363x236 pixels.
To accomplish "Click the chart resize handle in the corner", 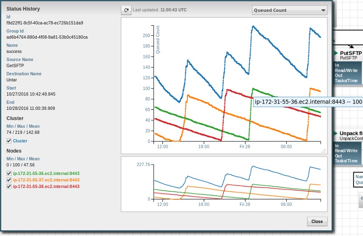I will tap(324, 150).
